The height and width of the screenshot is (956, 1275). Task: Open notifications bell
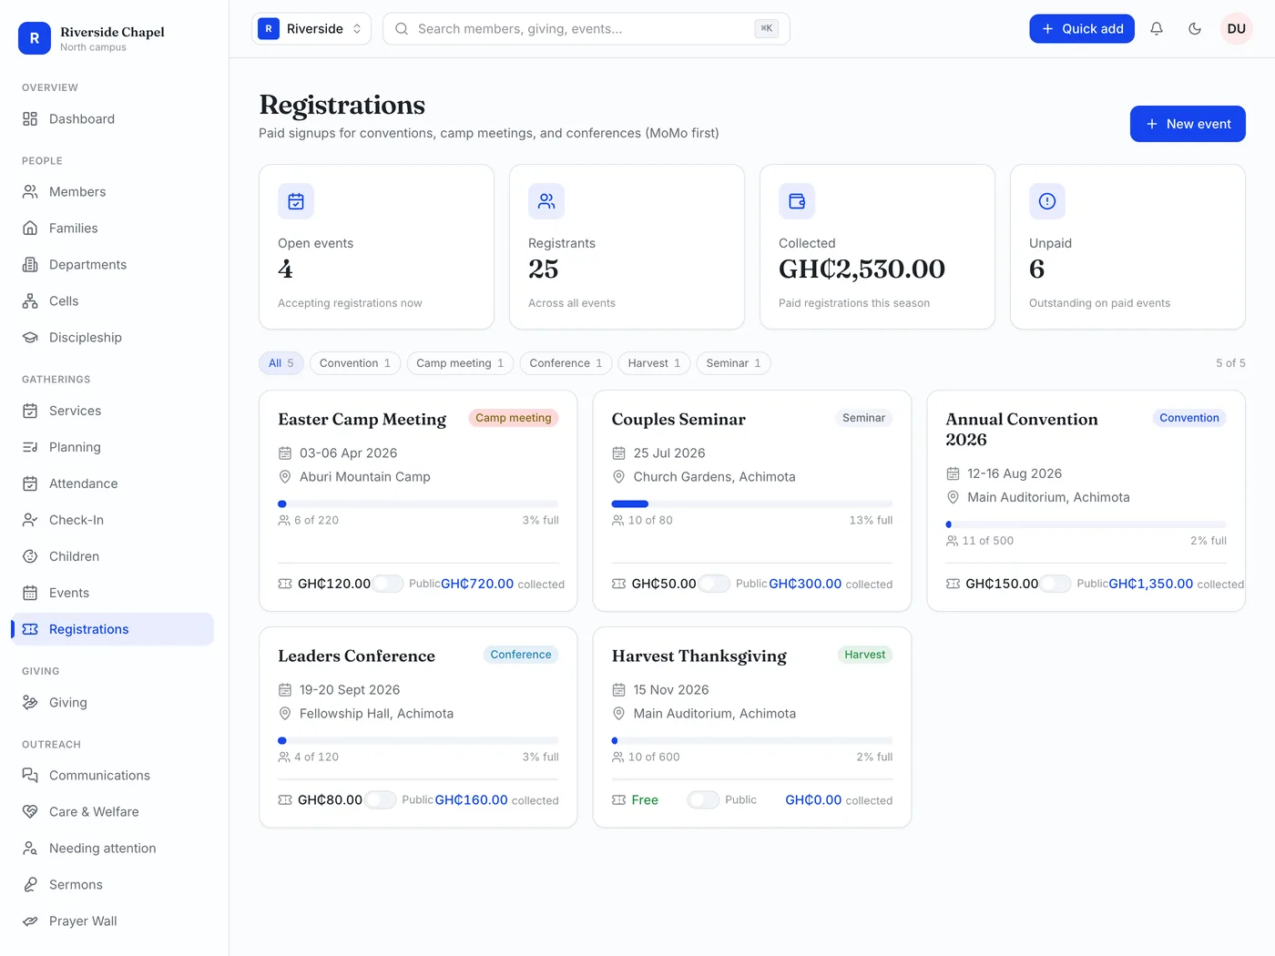pos(1157,29)
